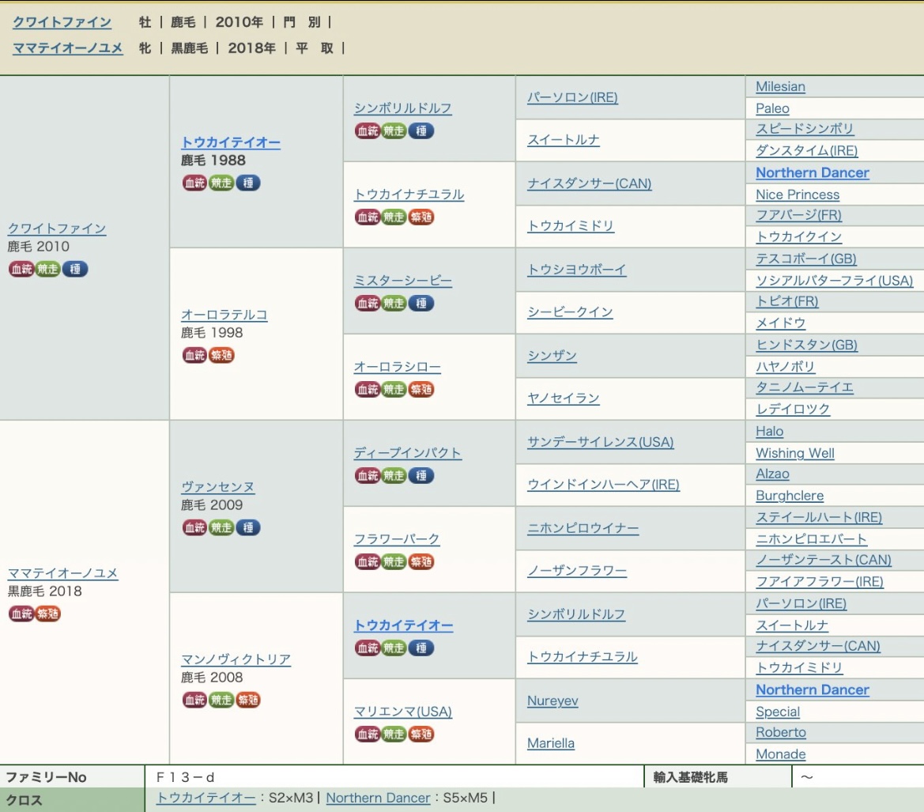Click 種 badge under ヴァンセンヌ
The width and height of the screenshot is (924, 812).
[x=248, y=527]
